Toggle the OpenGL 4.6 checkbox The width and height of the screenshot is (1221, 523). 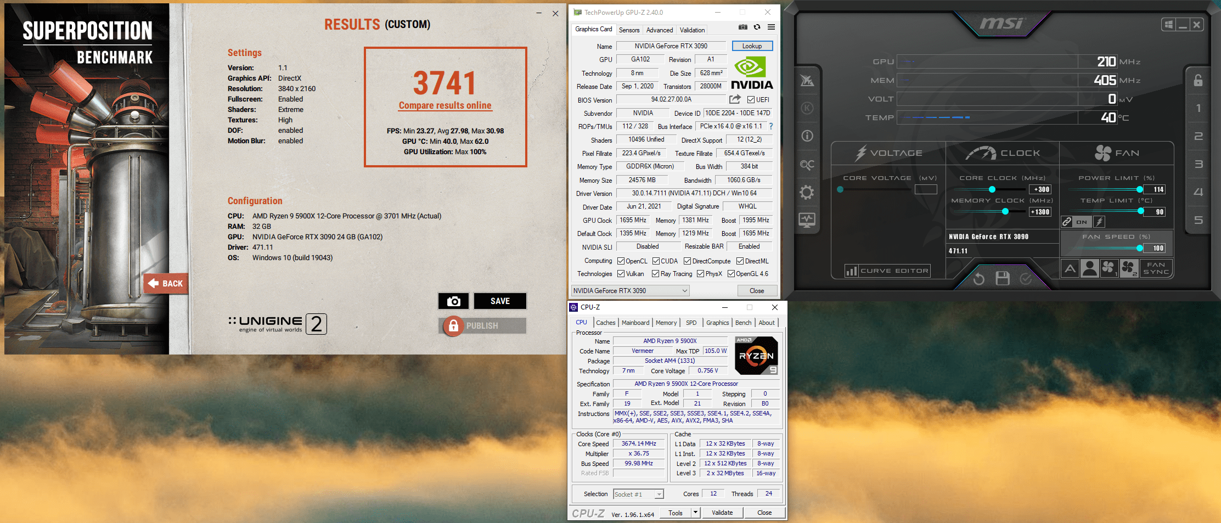click(731, 274)
